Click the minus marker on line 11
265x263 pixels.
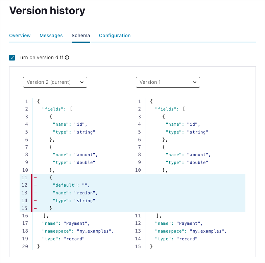point(35,177)
